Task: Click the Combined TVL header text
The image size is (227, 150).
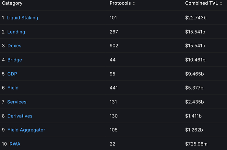Action: tap(201, 3)
